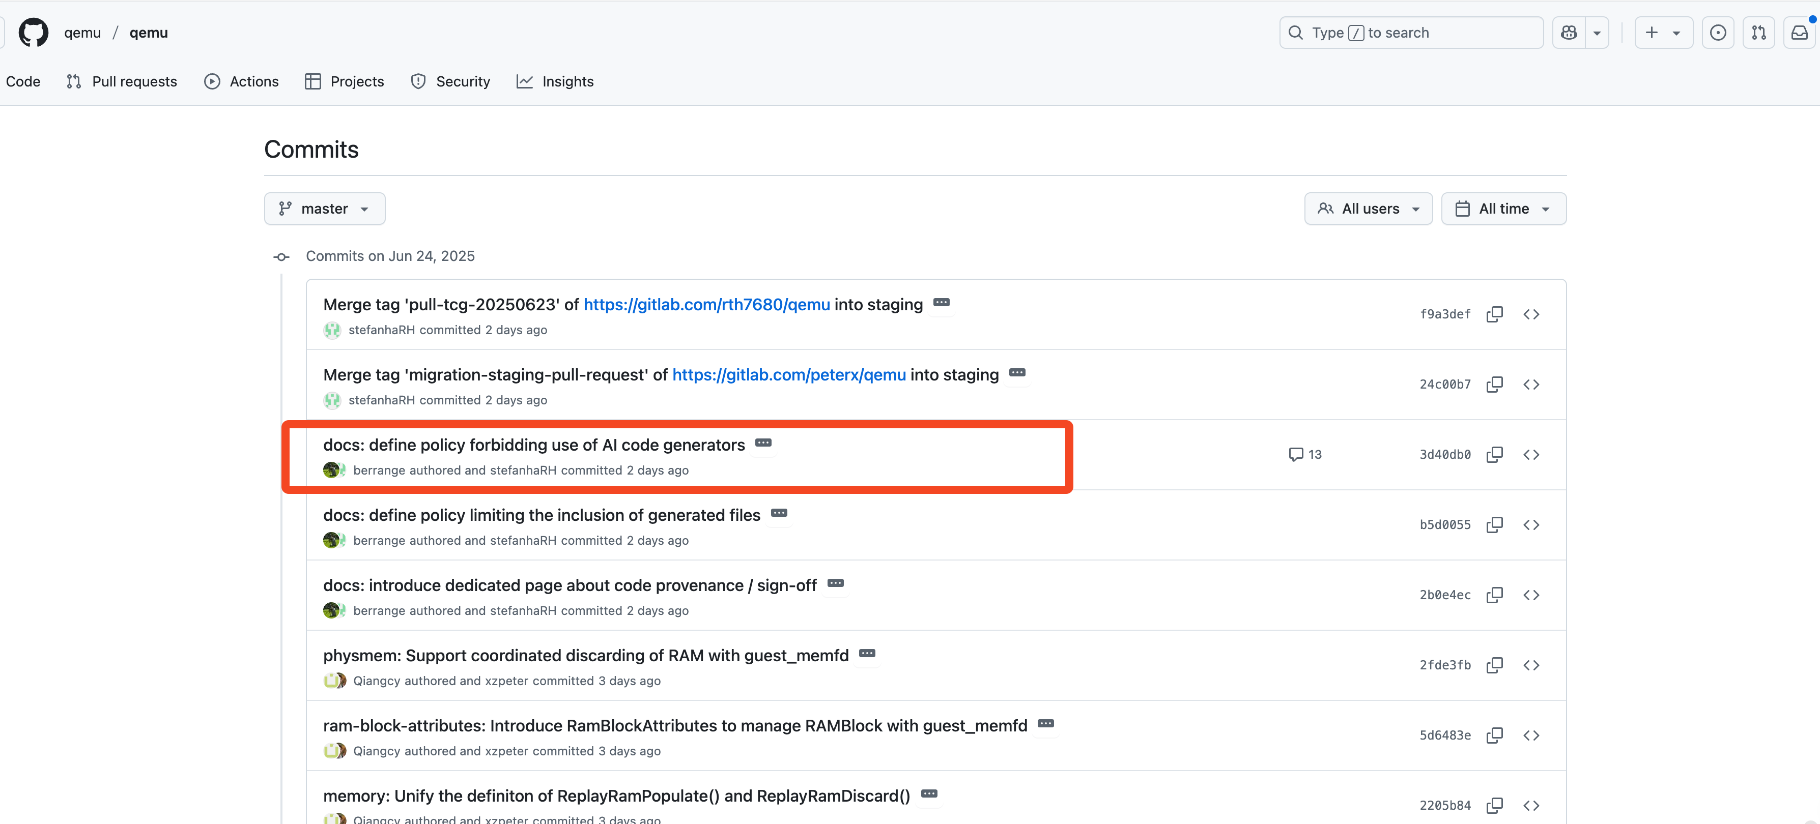Screen dimensions: 1820x824
Task: Copy full SHA for 5d6483e
Action: tap(1494, 735)
